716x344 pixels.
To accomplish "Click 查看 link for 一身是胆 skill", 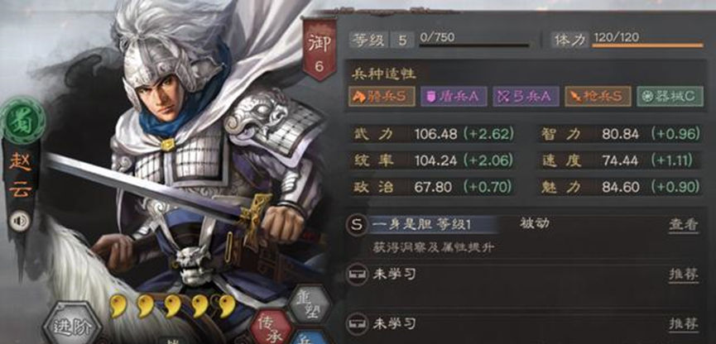I will tap(684, 224).
